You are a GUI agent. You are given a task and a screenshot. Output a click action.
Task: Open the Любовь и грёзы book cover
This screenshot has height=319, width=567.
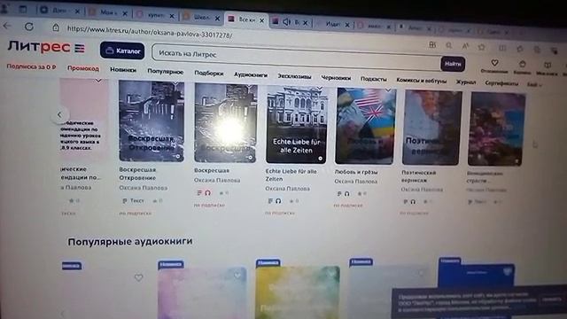[365, 126]
